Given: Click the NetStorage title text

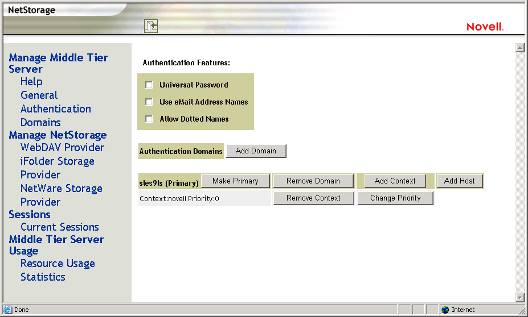Looking at the screenshot, I should 32,10.
